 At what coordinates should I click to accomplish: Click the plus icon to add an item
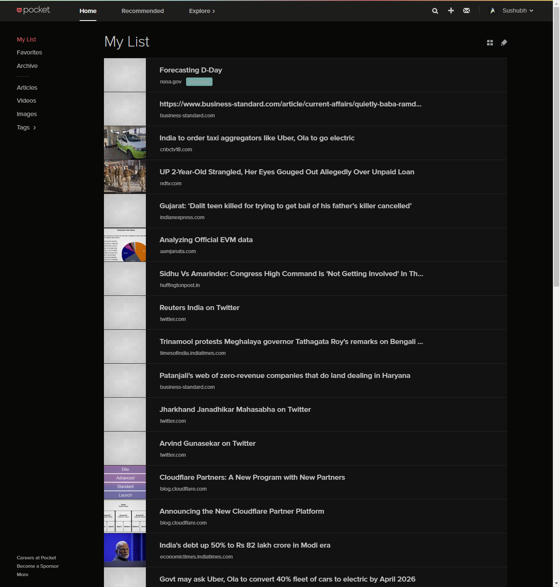pyautogui.click(x=451, y=10)
